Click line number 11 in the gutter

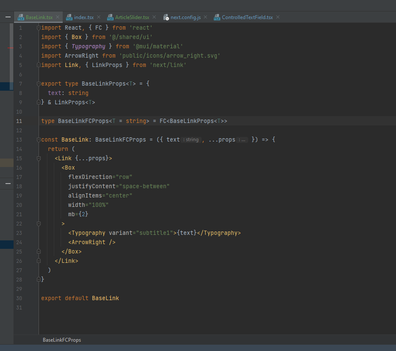click(x=19, y=120)
